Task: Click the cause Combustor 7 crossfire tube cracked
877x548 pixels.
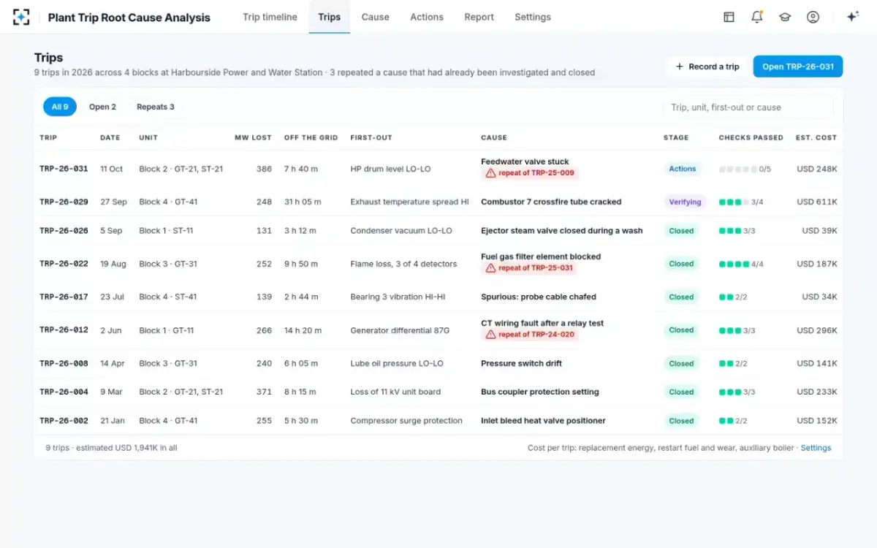Action: point(551,202)
